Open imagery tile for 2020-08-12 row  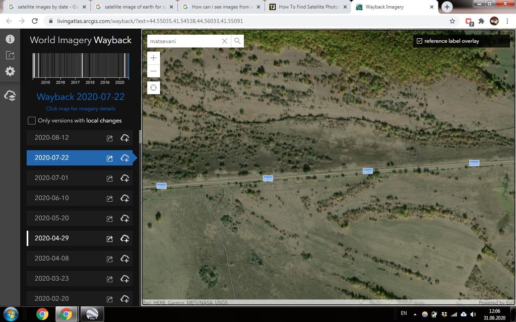(x=109, y=138)
